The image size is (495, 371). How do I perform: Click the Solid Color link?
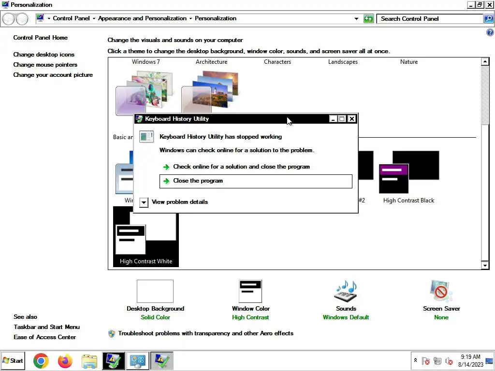tap(155, 317)
